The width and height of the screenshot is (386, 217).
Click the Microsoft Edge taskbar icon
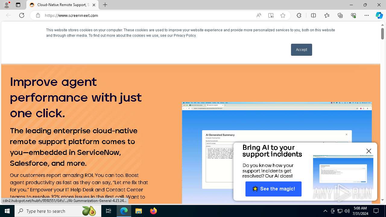click(x=124, y=211)
